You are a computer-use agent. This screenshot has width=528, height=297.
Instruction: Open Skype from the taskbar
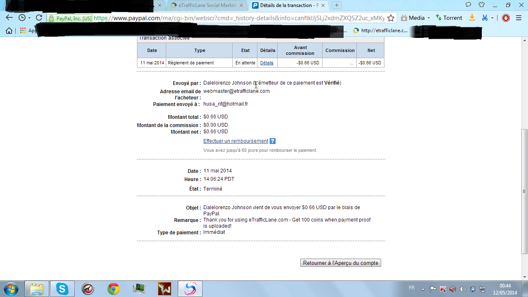click(62, 289)
